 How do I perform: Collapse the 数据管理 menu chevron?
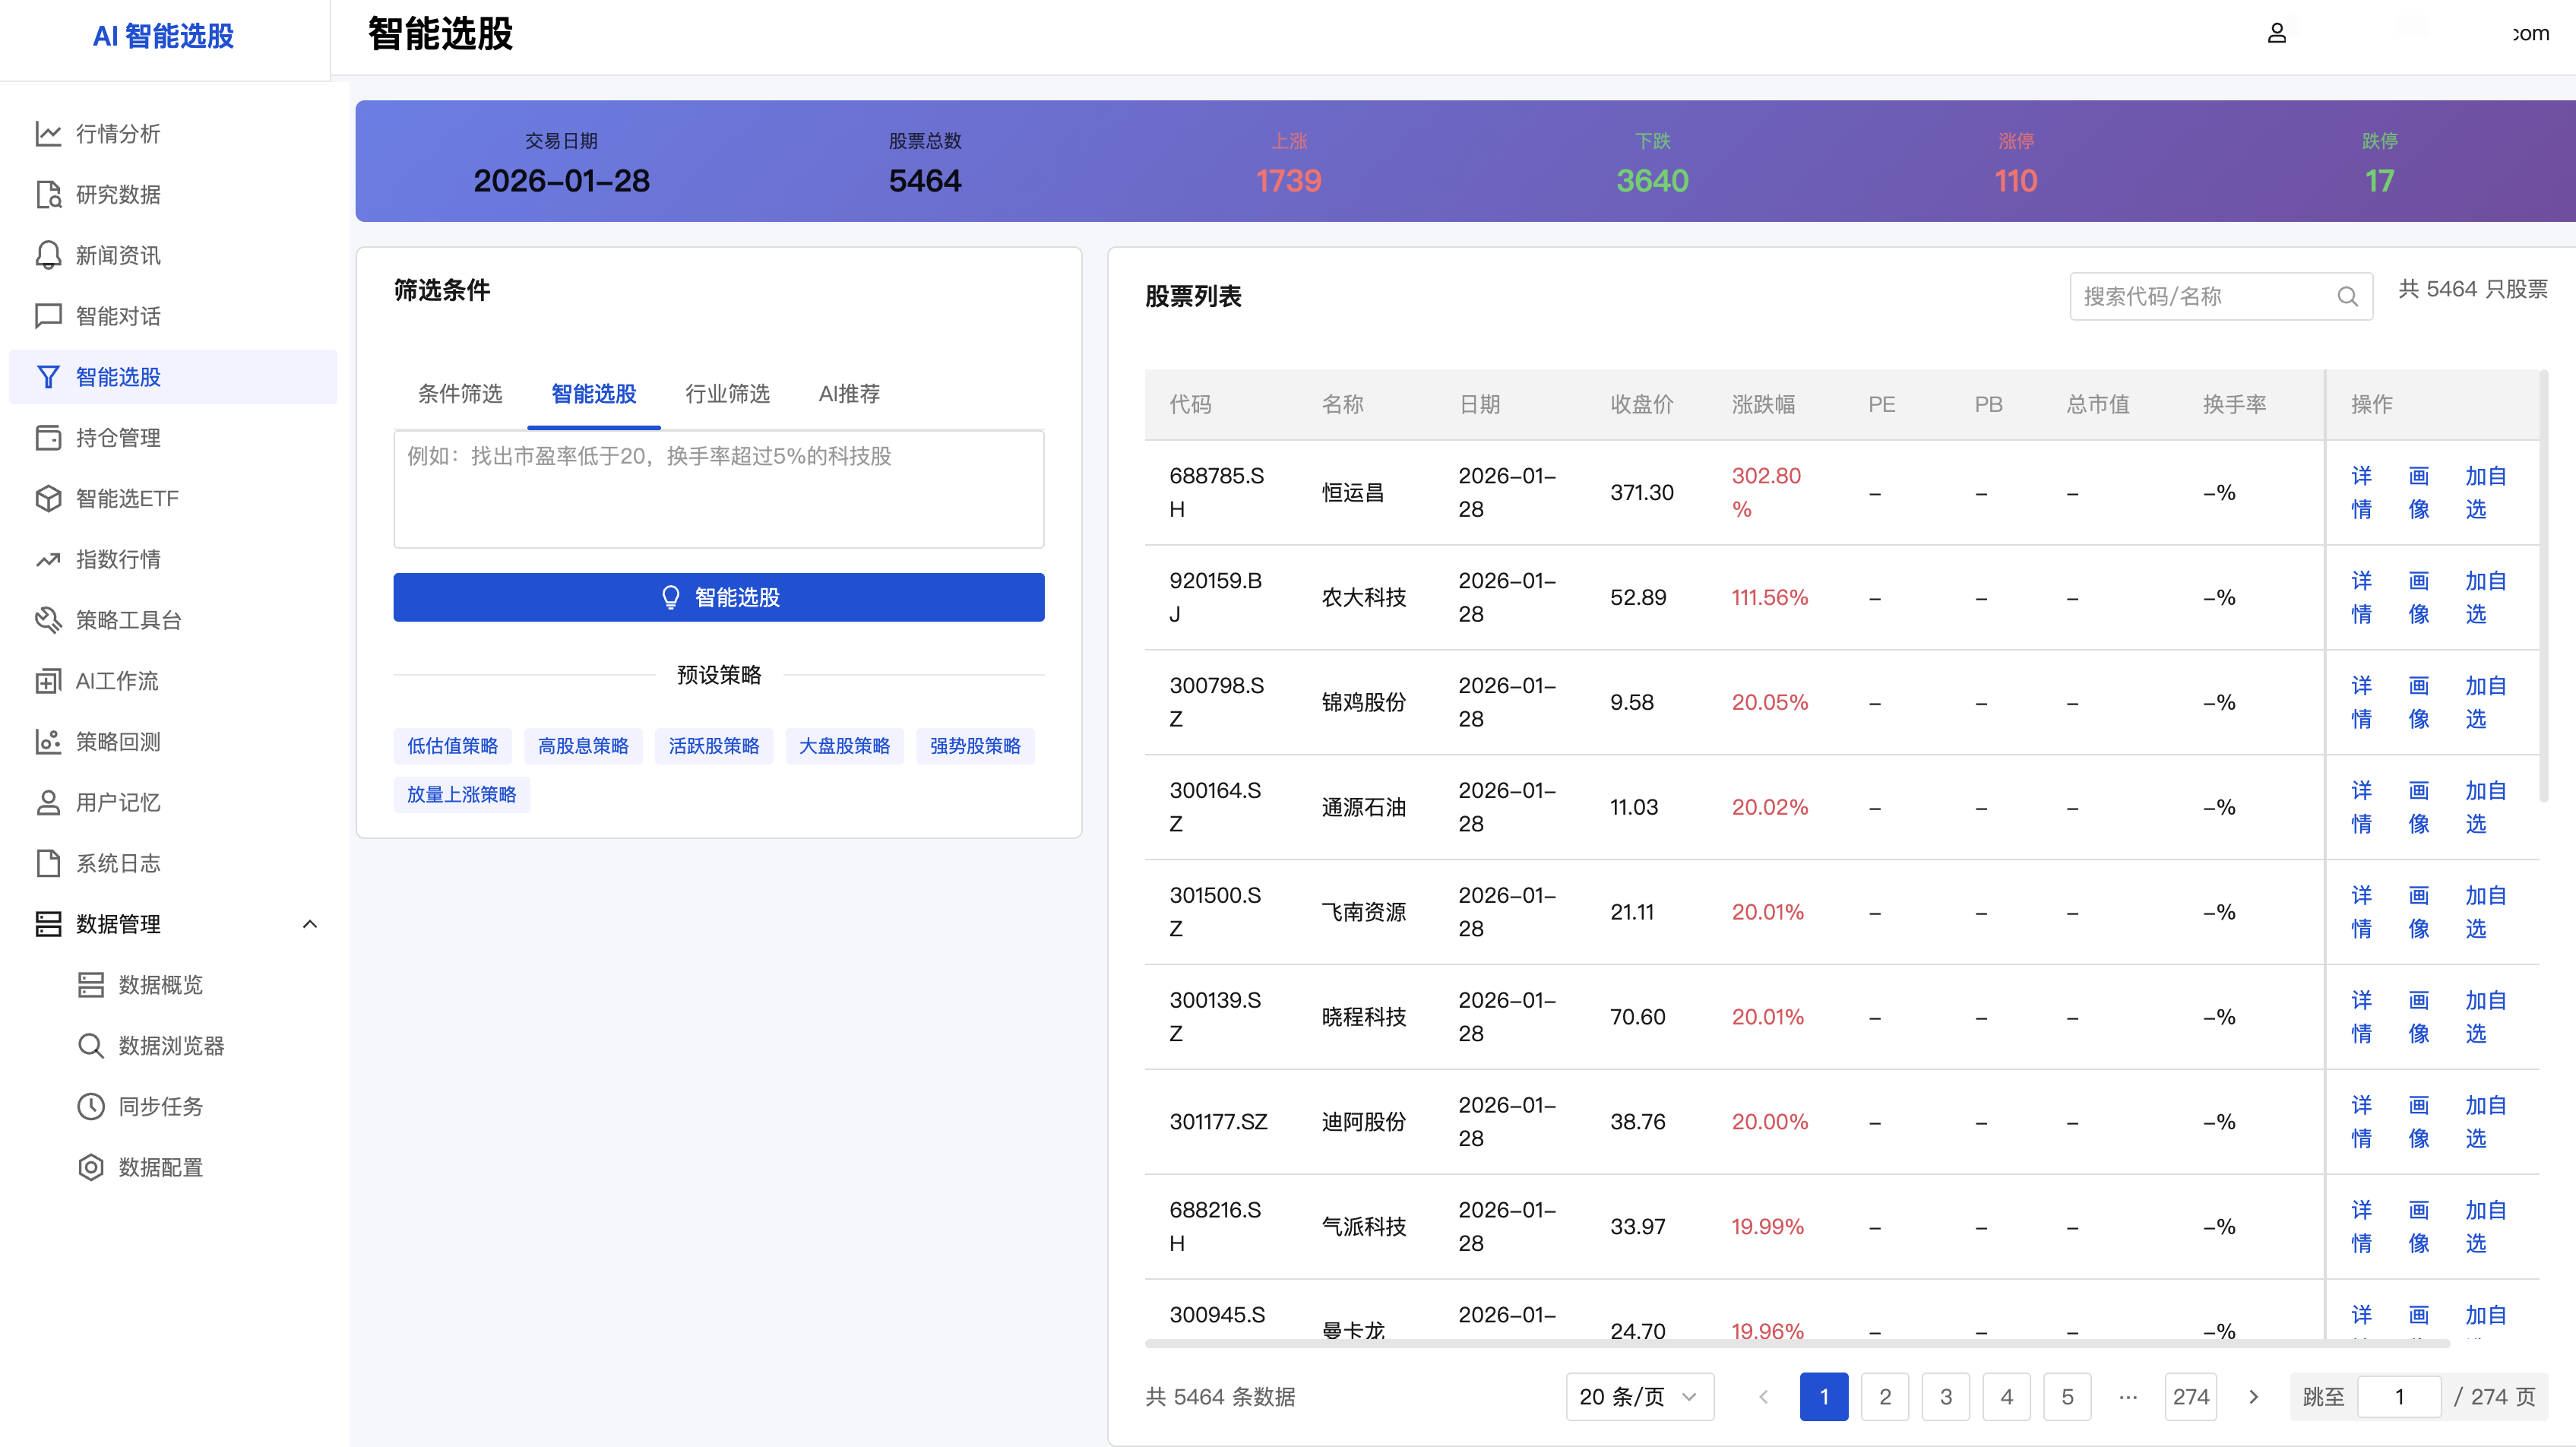point(310,924)
